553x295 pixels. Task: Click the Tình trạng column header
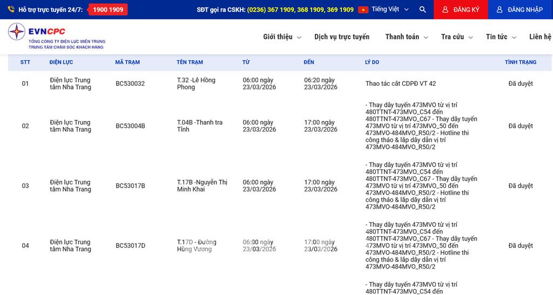pyautogui.click(x=520, y=62)
